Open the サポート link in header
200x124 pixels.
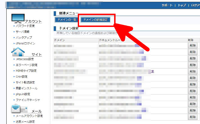[x=167, y=5]
